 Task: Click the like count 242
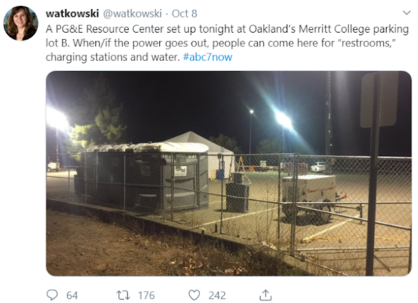(217, 295)
